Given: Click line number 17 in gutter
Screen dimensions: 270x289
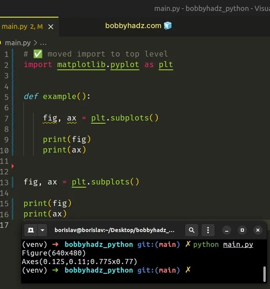Looking at the screenshot, I should [x=4, y=225].
